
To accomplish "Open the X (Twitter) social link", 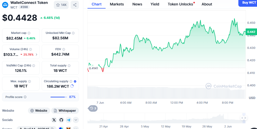I will [54, 120].
